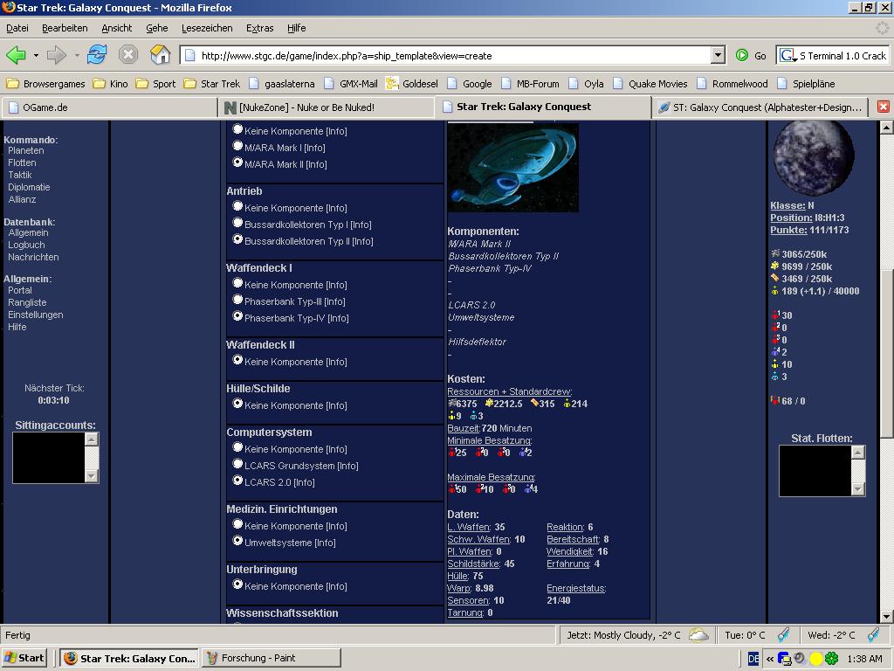Open the Planeten link in Kommando
Viewport: 894px width, 671px height.
click(x=26, y=150)
